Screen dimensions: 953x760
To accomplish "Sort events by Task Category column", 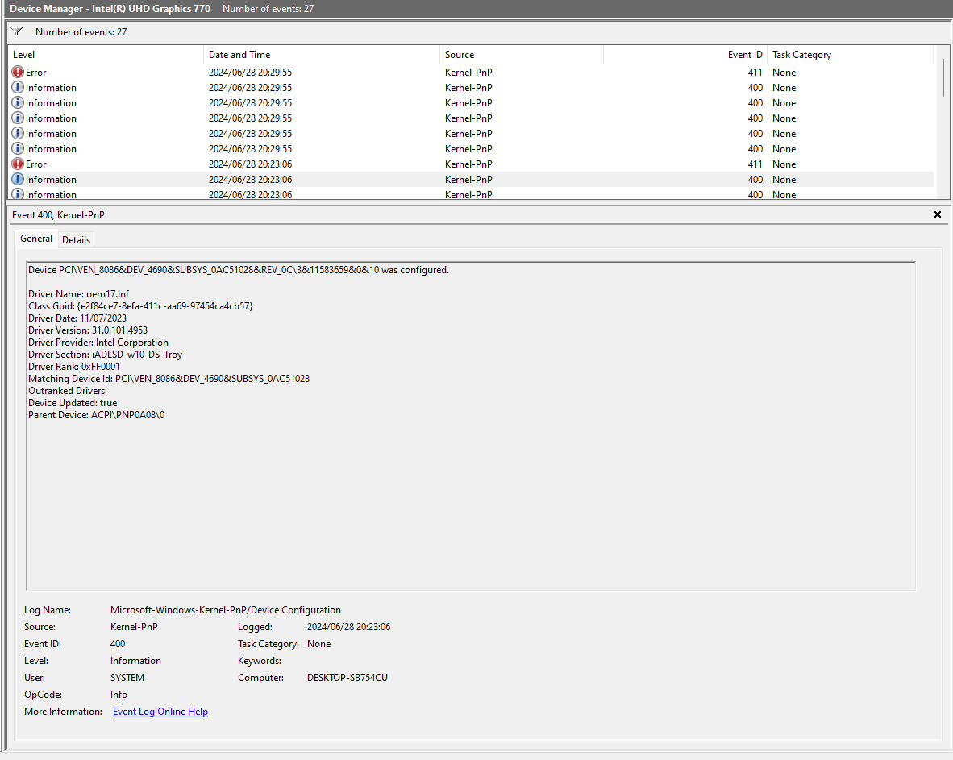I will pos(801,54).
